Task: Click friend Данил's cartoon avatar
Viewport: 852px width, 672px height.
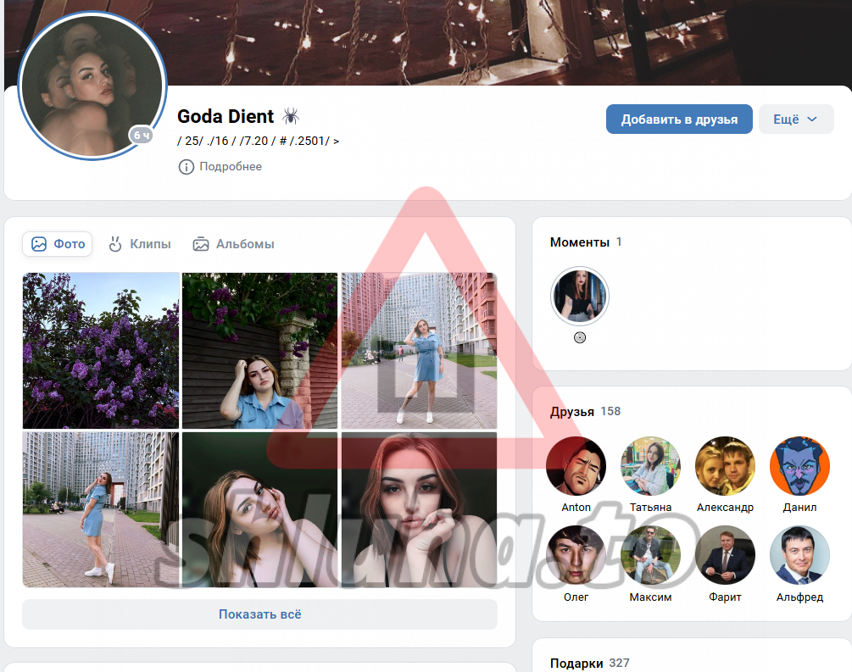Action: coord(799,466)
